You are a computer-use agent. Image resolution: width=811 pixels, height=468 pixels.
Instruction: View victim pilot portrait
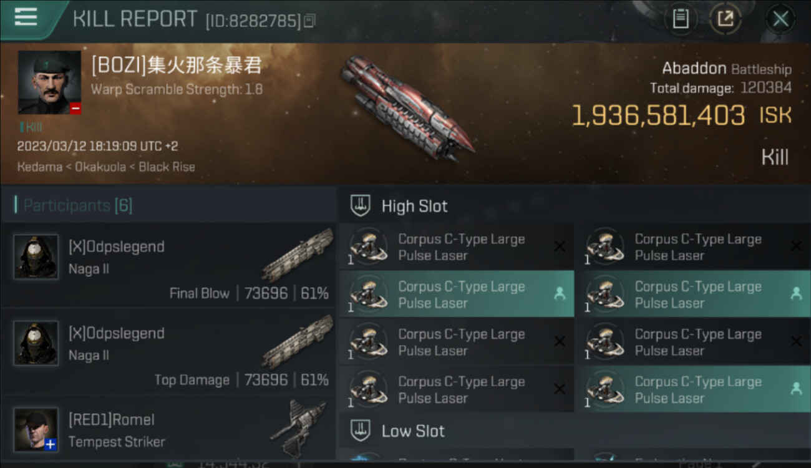point(49,82)
